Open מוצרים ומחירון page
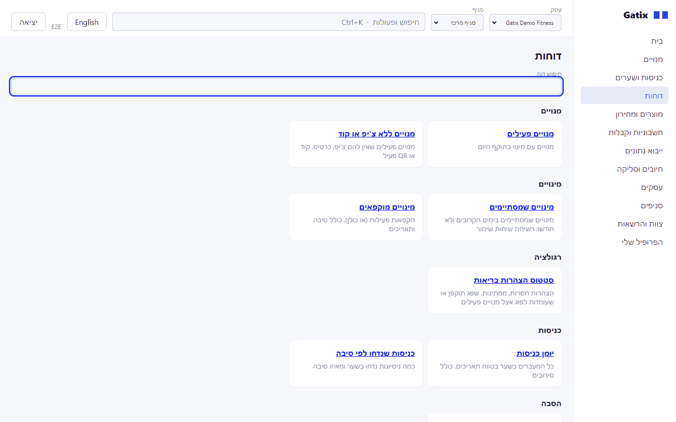Image resolution: width=676 pixels, height=422 pixels. click(x=624, y=114)
